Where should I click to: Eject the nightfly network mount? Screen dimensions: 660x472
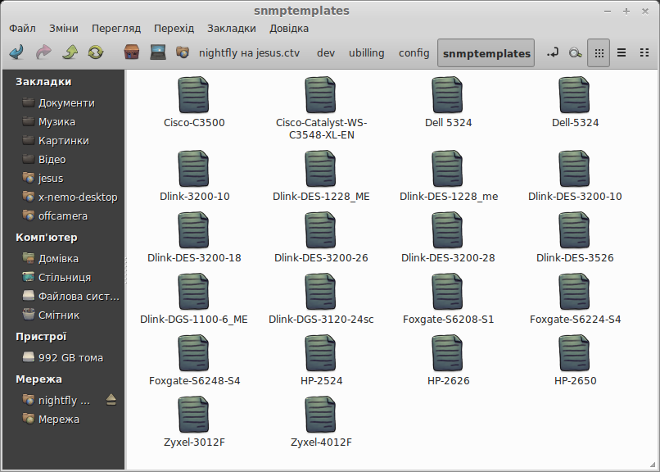click(x=111, y=400)
